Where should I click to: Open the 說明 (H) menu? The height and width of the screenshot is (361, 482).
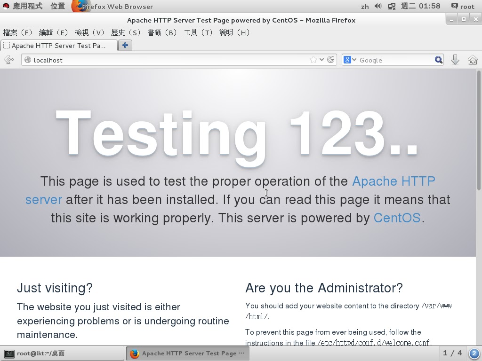[234, 32]
